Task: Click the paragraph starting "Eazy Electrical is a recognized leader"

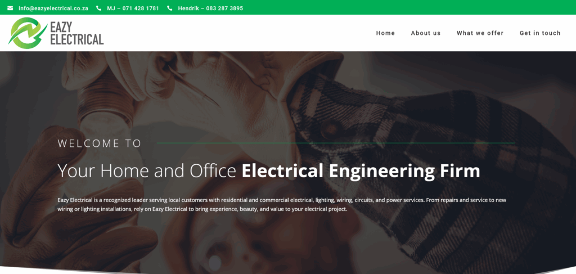Action: tap(282, 205)
